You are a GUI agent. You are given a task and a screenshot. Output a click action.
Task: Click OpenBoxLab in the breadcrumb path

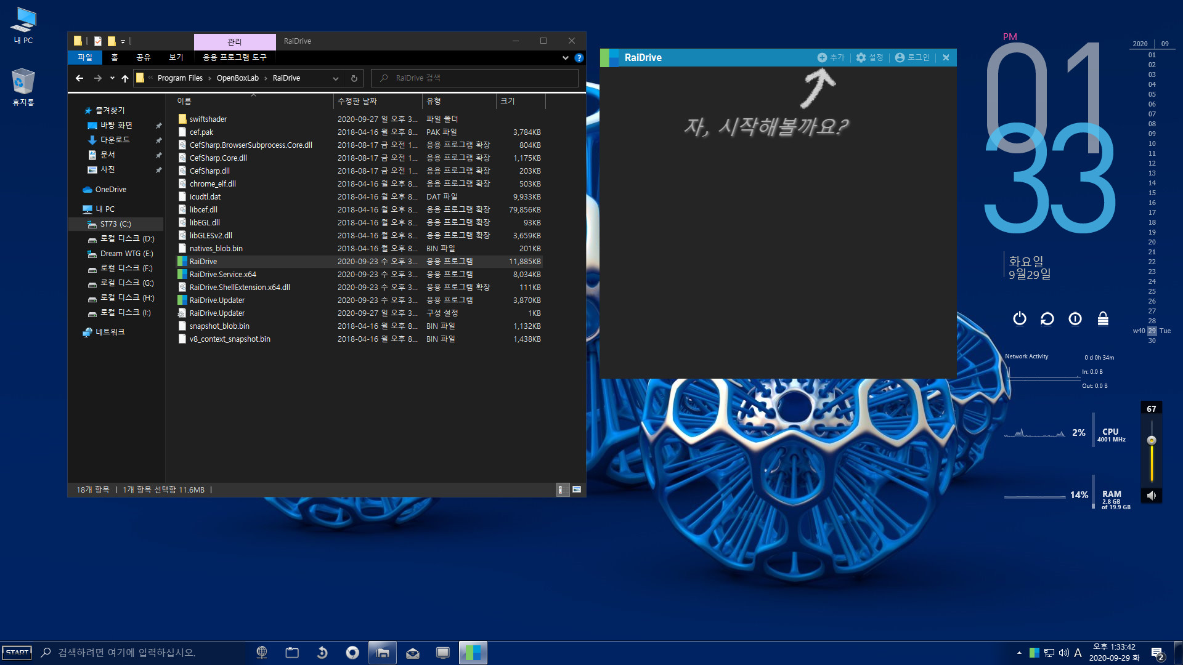coord(238,78)
